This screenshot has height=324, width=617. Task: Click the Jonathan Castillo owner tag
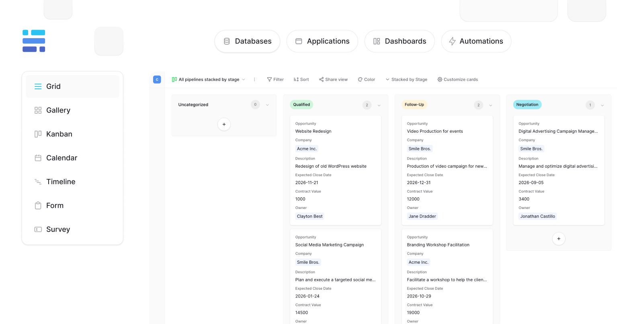(x=537, y=216)
